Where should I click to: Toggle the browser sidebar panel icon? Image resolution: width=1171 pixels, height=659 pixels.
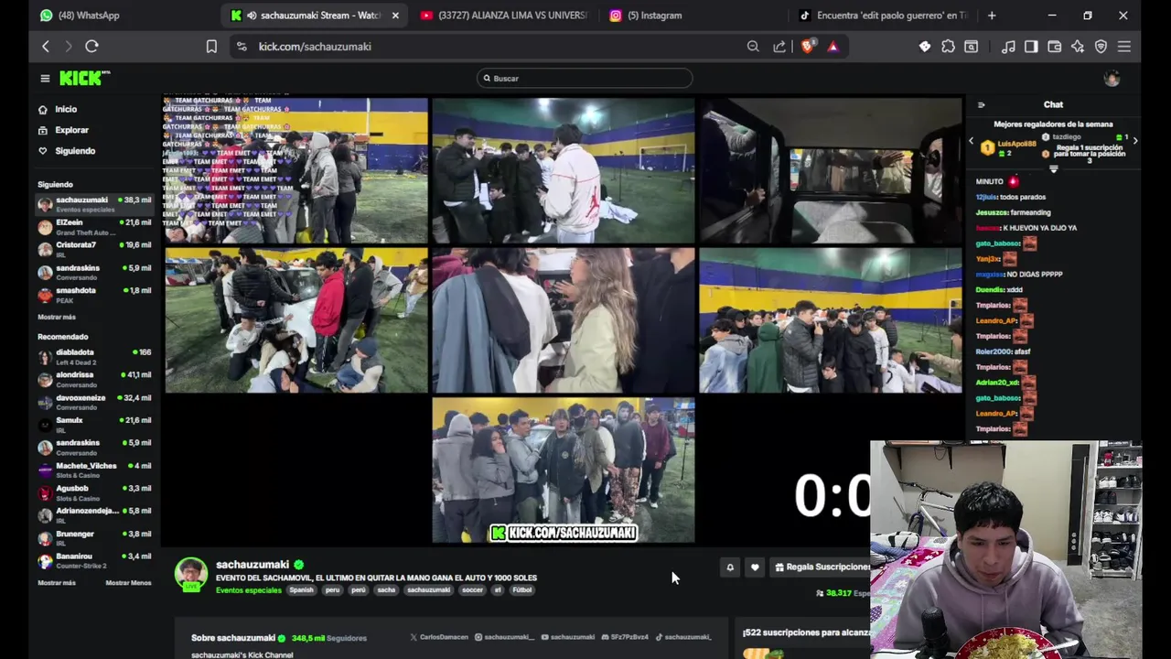point(1031,46)
